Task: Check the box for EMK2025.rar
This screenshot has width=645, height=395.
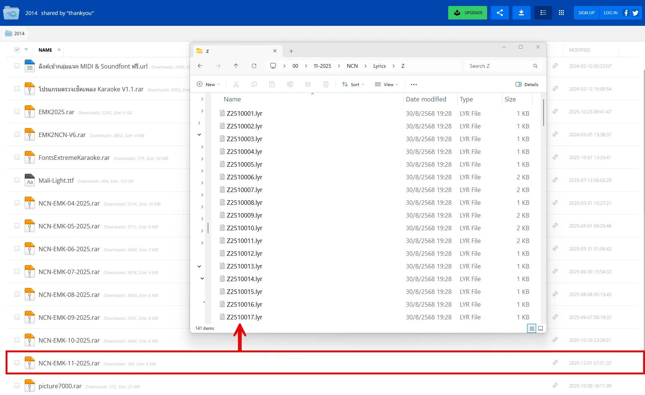Action: [17, 111]
